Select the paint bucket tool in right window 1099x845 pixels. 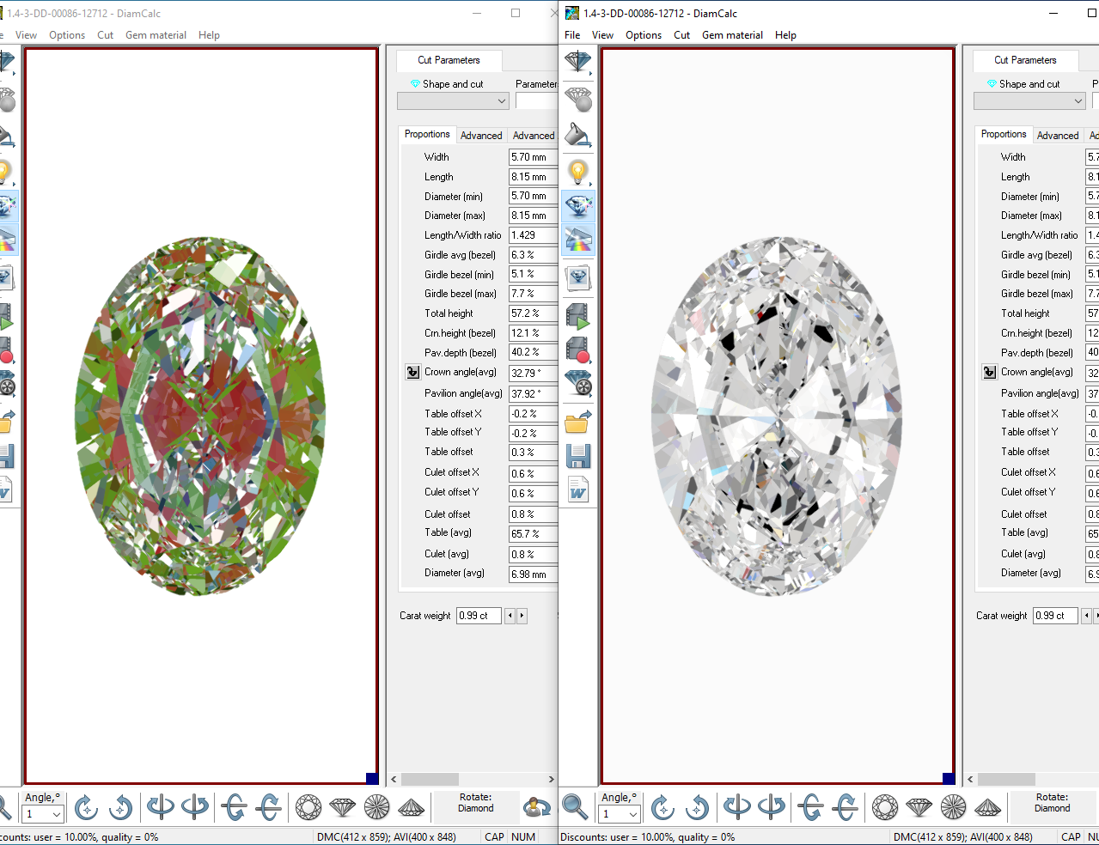pyautogui.click(x=578, y=135)
